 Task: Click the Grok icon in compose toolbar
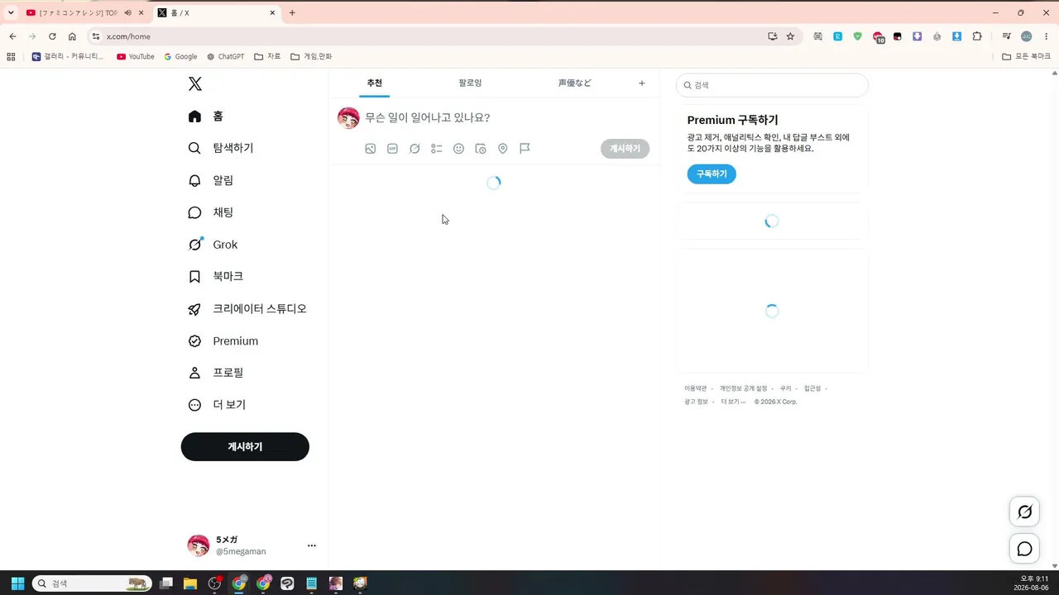tap(414, 149)
